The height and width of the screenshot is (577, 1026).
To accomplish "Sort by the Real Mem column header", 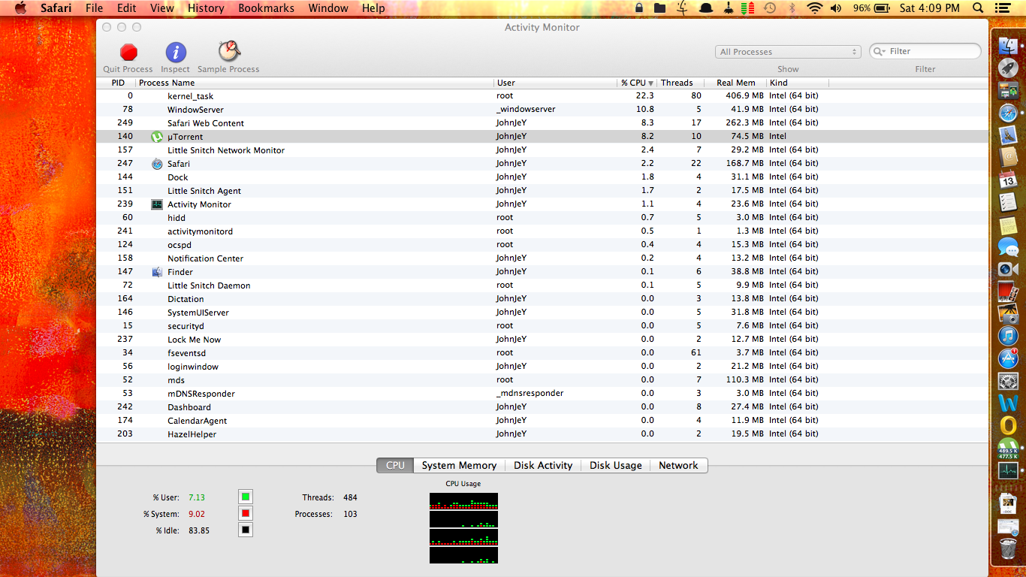I will tap(735, 83).
